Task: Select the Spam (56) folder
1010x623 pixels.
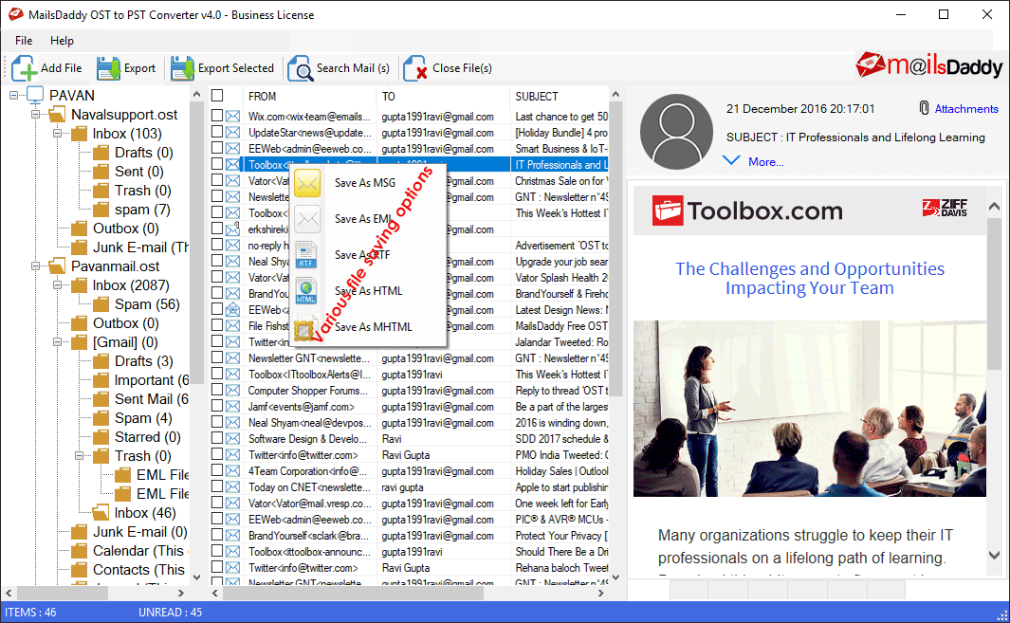Action: tap(147, 304)
